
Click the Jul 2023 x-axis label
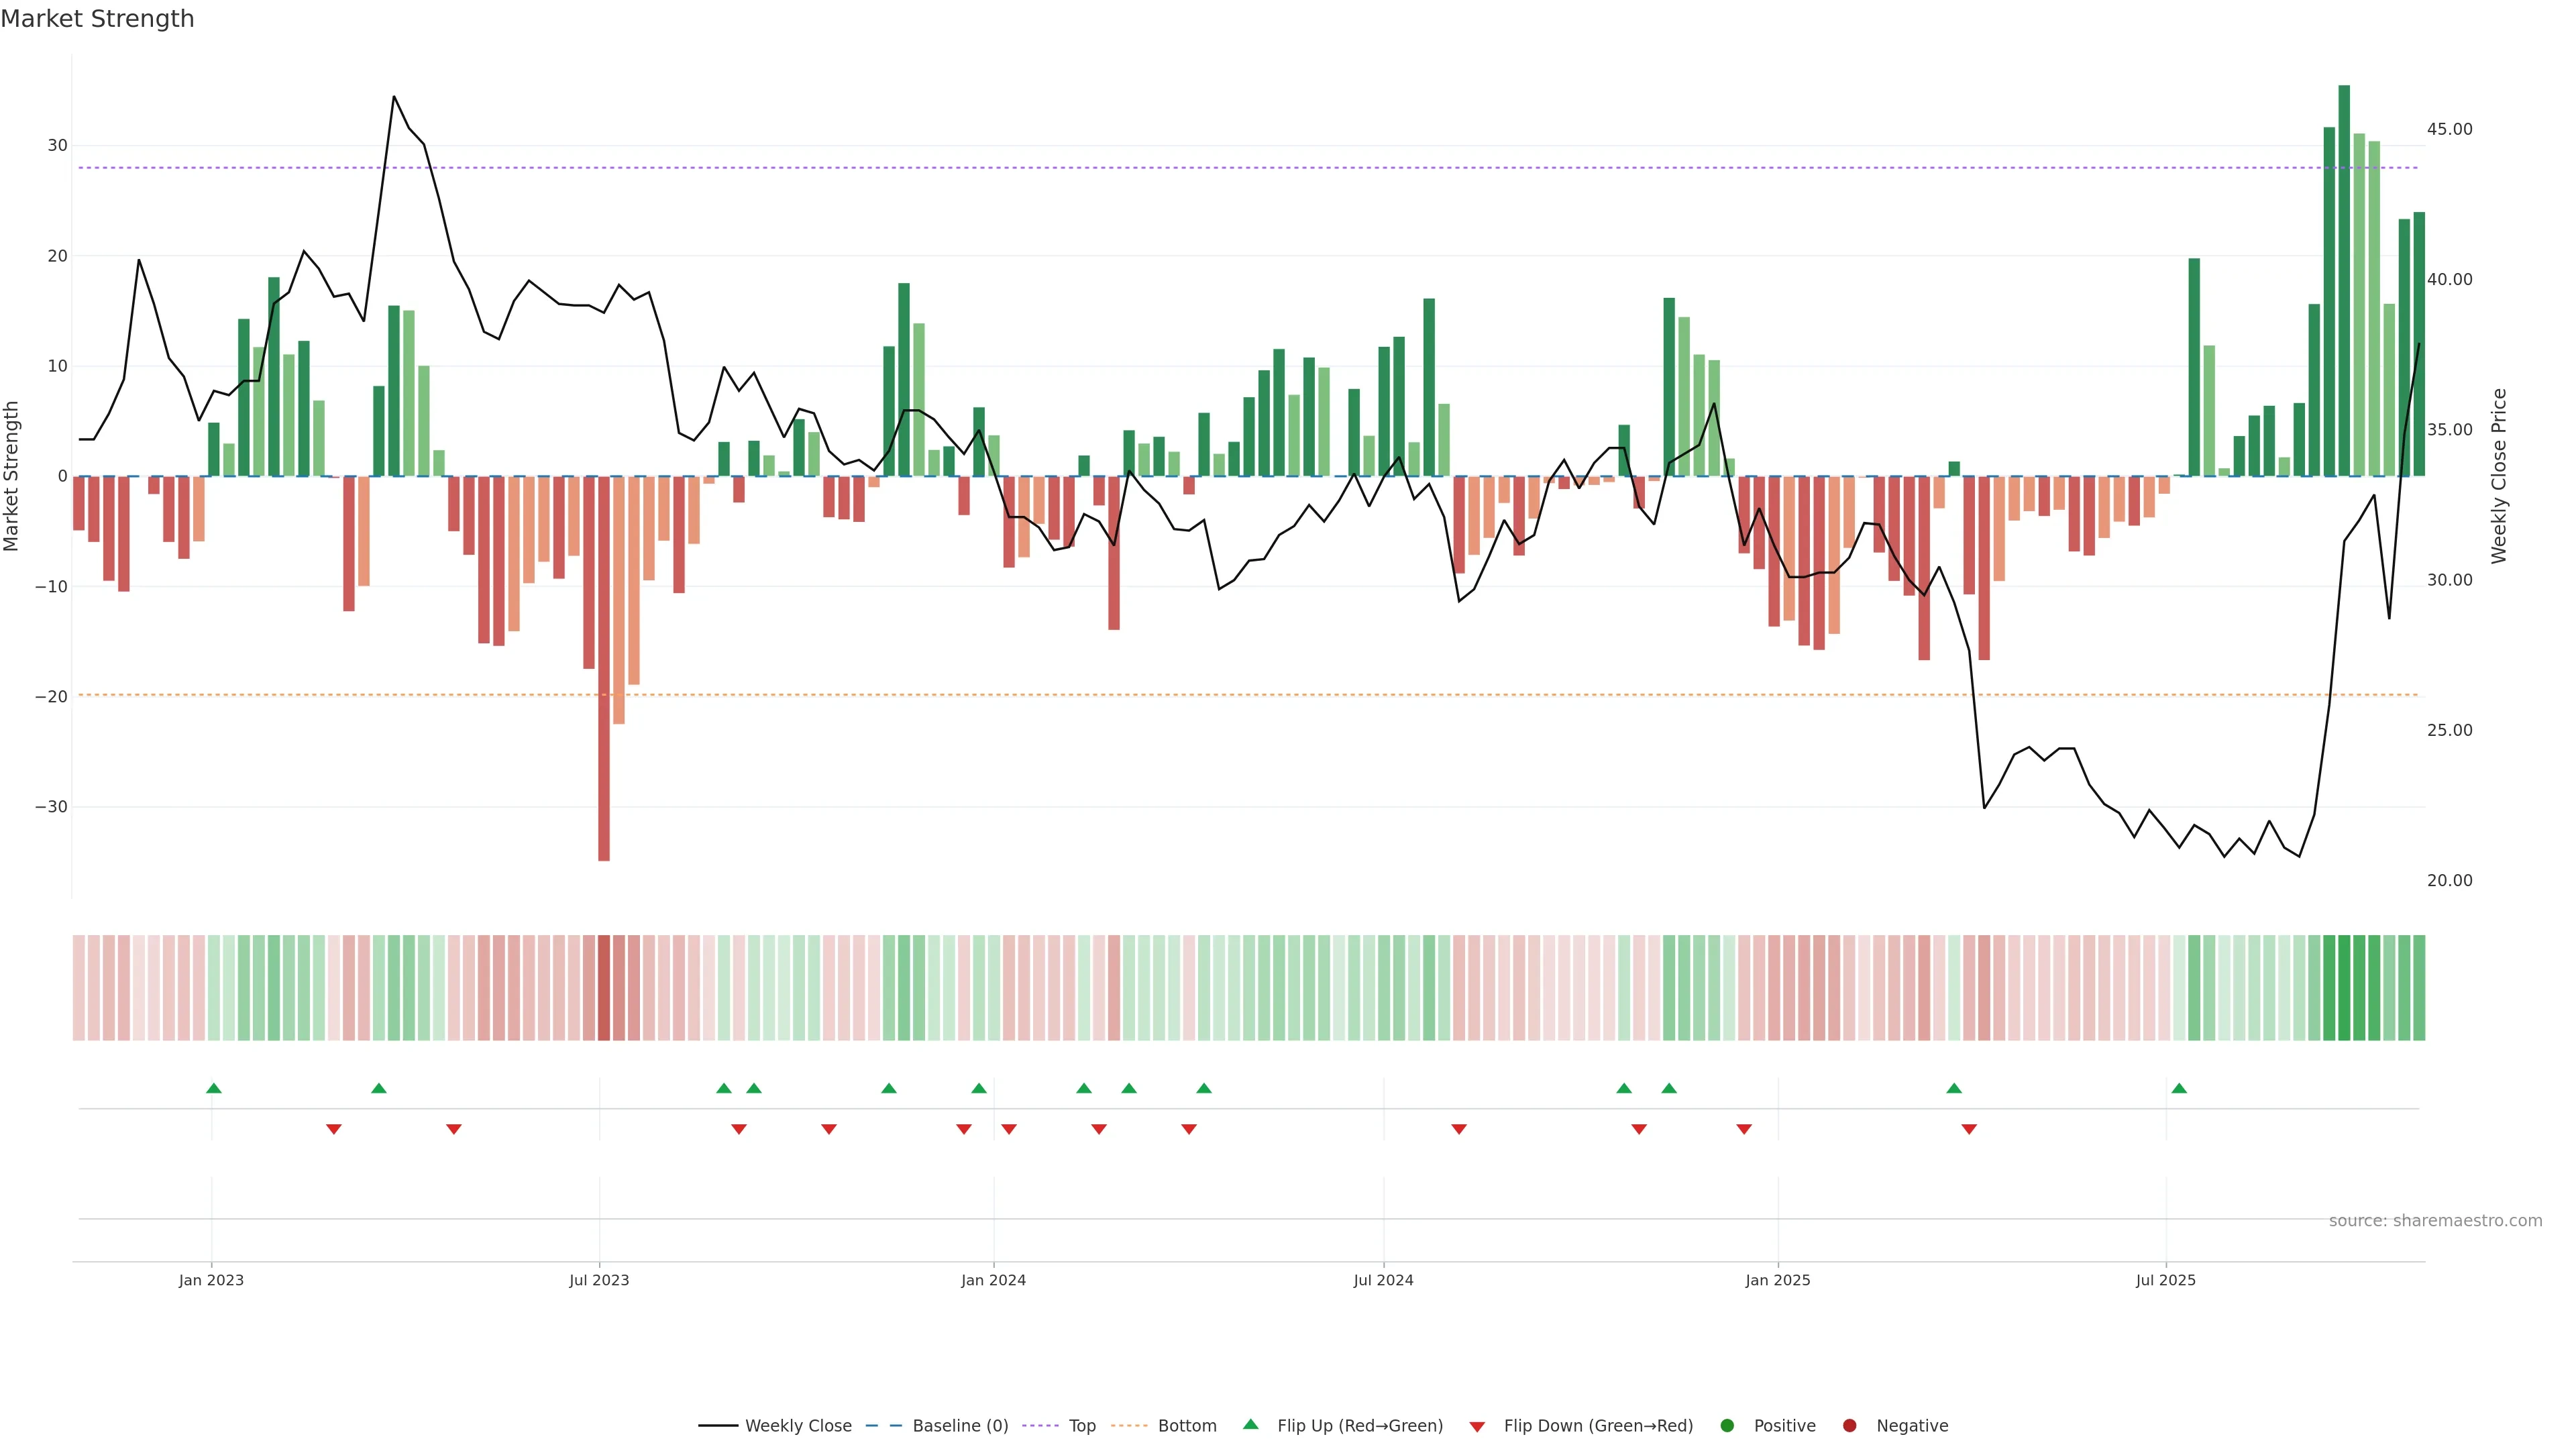[x=599, y=1280]
